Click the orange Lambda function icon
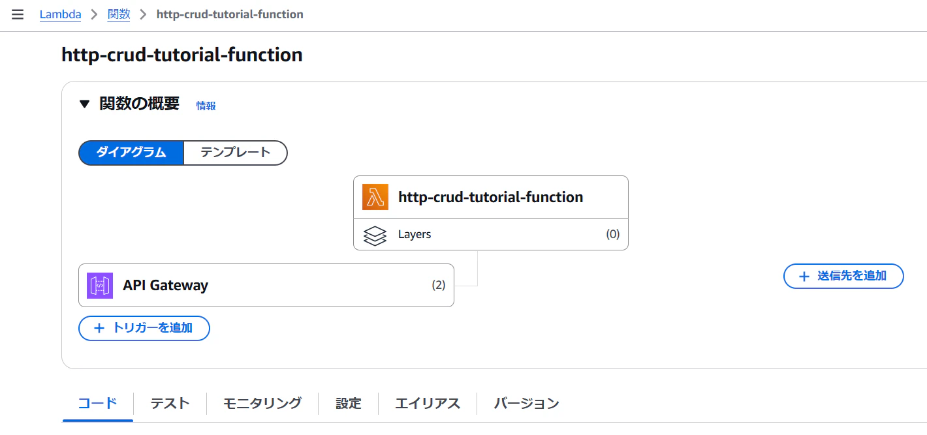This screenshot has width=927, height=435. pyautogui.click(x=375, y=197)
